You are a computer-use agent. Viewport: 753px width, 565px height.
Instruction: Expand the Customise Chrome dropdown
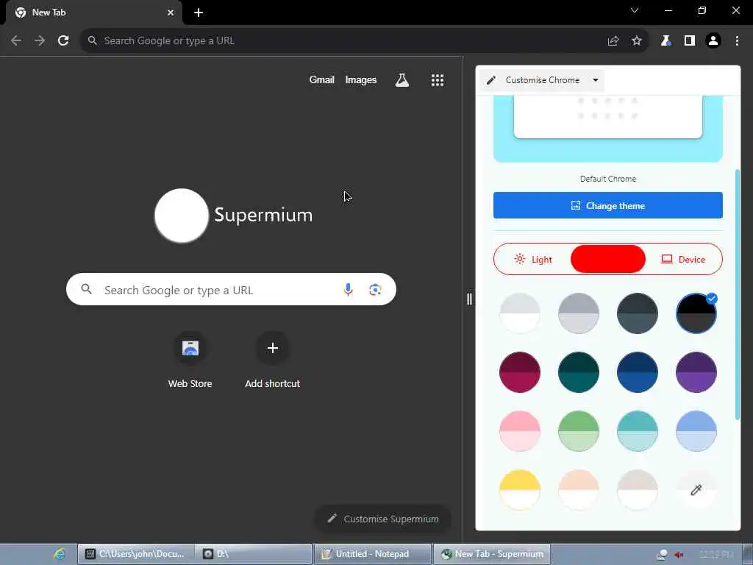(x=542, y=80)
